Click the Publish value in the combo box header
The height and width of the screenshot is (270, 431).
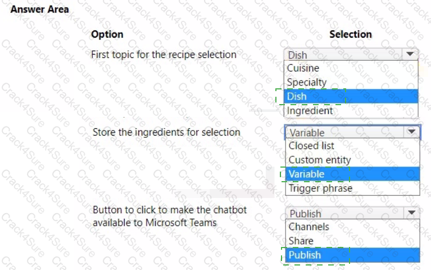pyautogui.click(x=306, y=214)
